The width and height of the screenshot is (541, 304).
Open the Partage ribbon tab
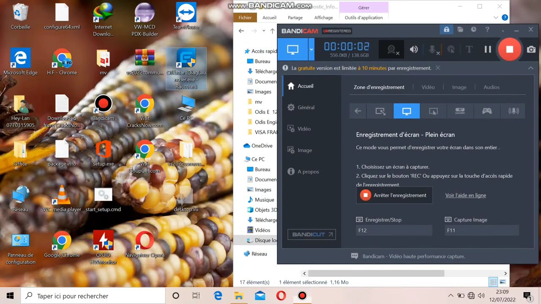coord(295,18)
